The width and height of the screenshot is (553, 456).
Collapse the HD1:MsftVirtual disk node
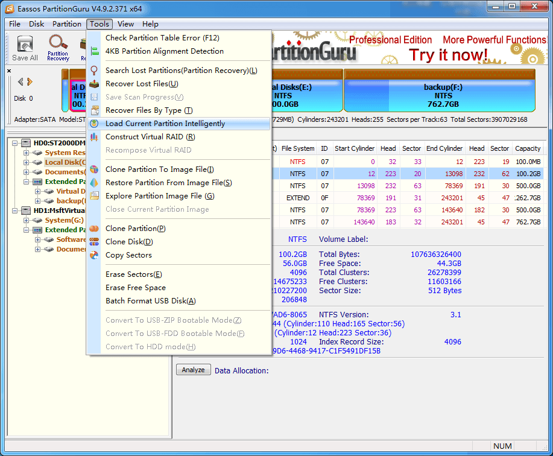(14, 211)
